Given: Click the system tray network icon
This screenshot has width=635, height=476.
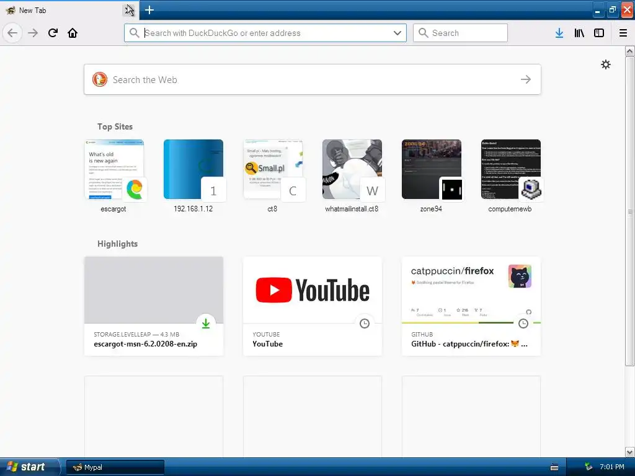Looking at the screenshot, I should coord(588,467).
